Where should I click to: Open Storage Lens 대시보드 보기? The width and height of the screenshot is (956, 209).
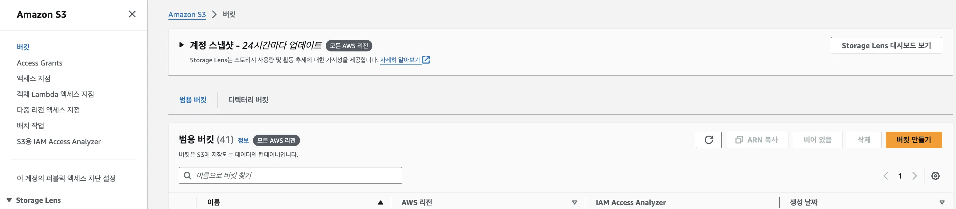[x=886, y=46]
